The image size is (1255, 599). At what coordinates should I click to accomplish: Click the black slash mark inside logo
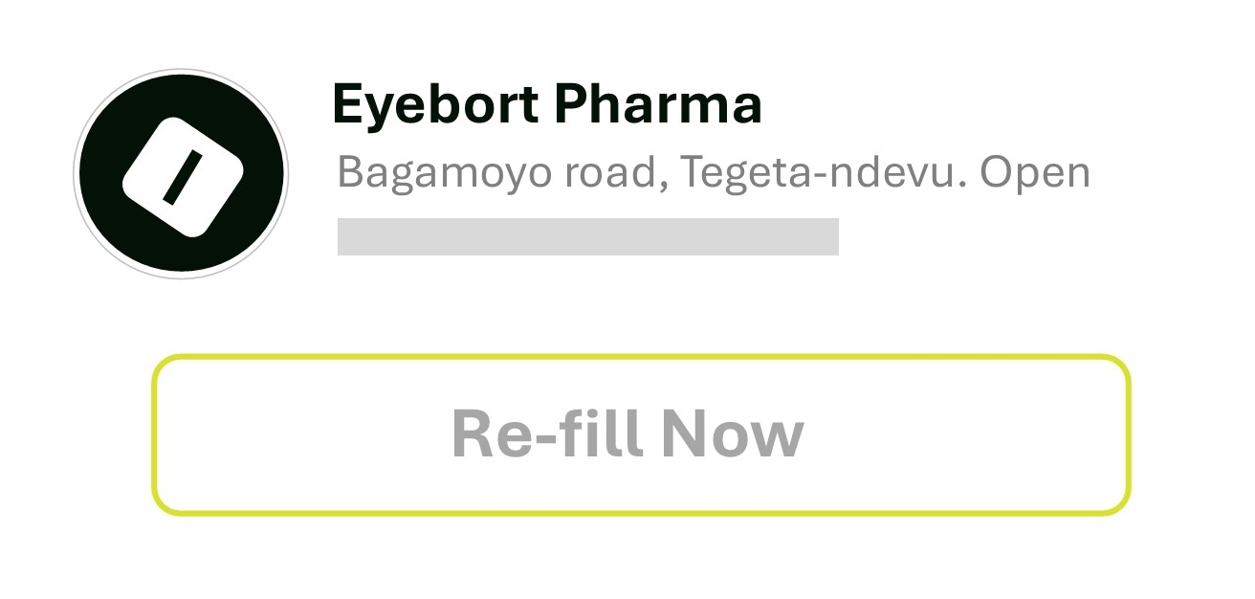pyautogui.click(x=182, y=176)
